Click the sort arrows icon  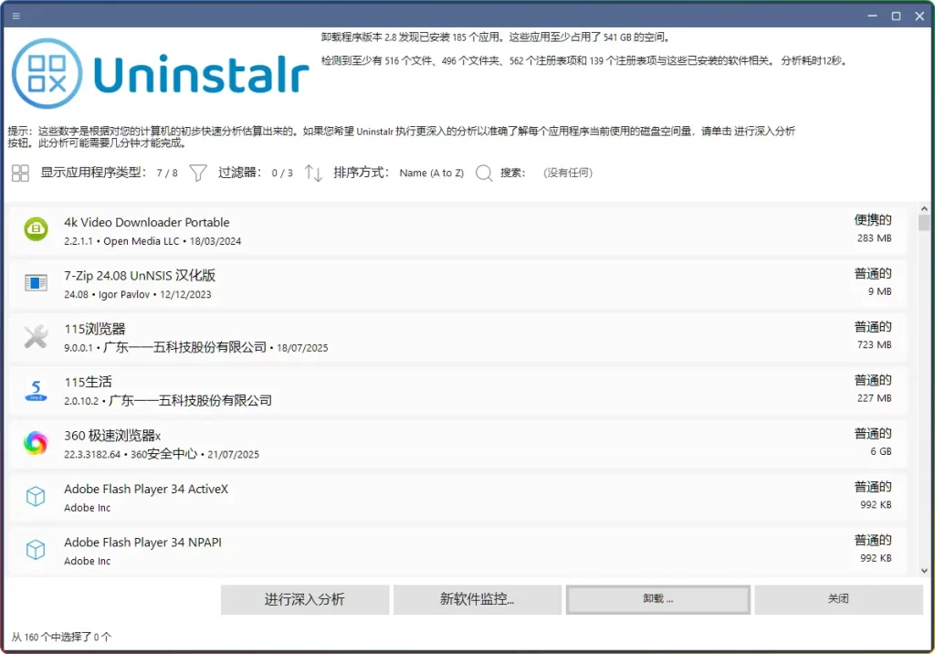point(313,173)
